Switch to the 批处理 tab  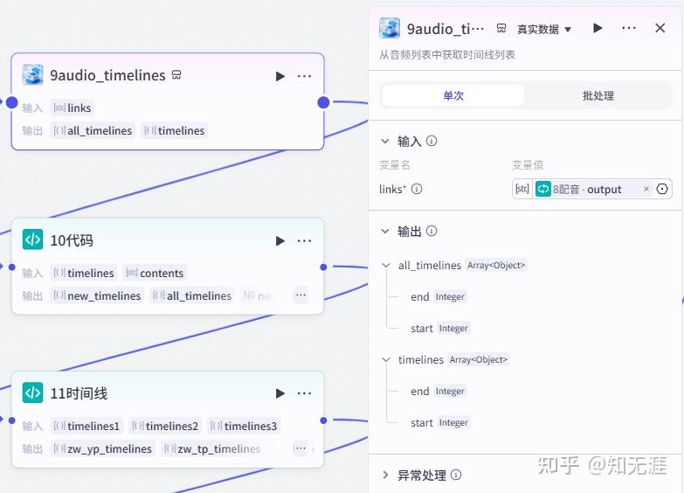click(598, 95)
